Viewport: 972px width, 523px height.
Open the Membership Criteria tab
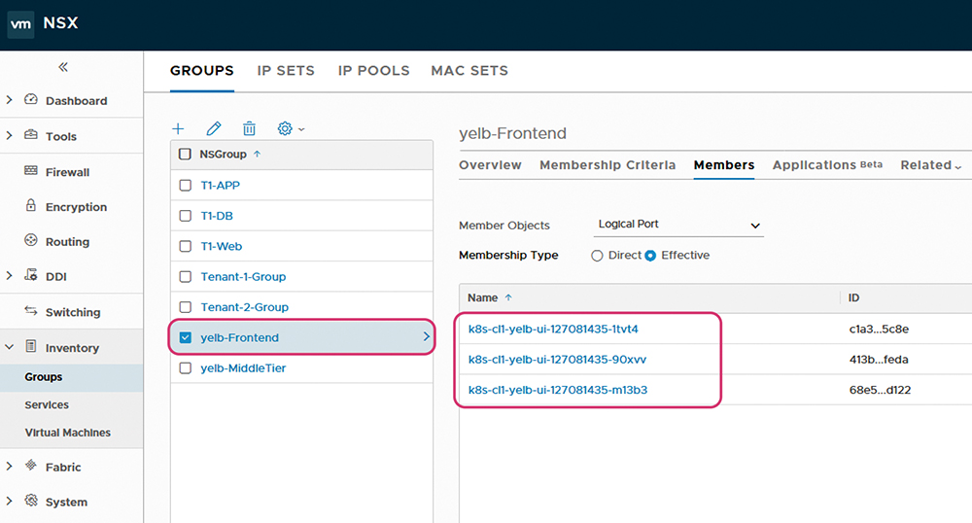pyautogui.click(x=607, y=165)
